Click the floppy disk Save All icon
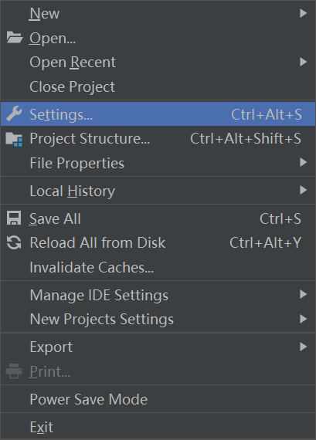This screenshot has width=316, height=440. point(14,218)
